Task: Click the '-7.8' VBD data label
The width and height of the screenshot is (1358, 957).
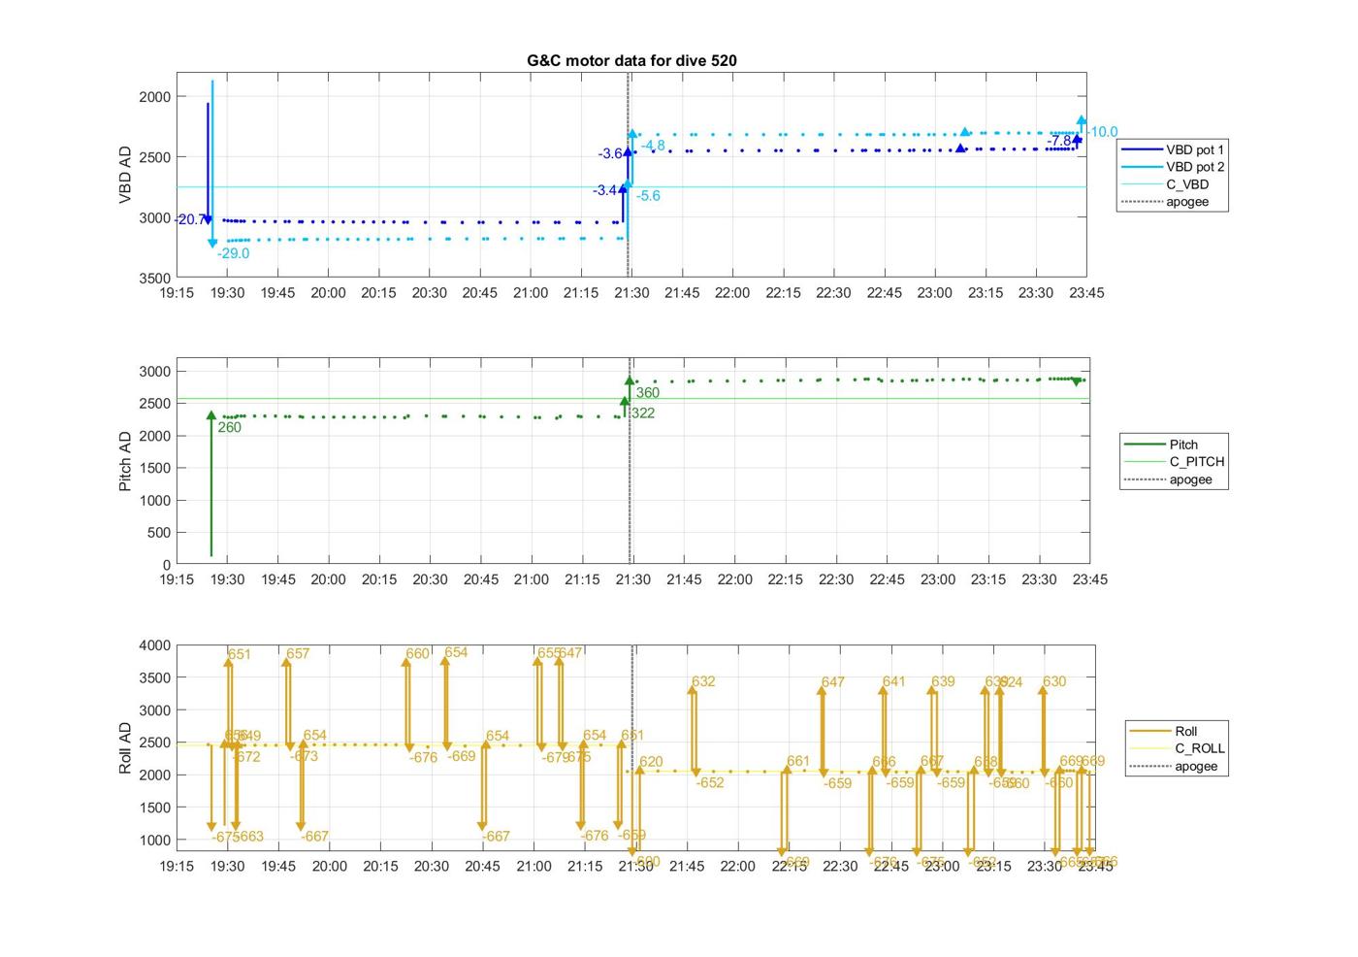Action: point(1059,141)
